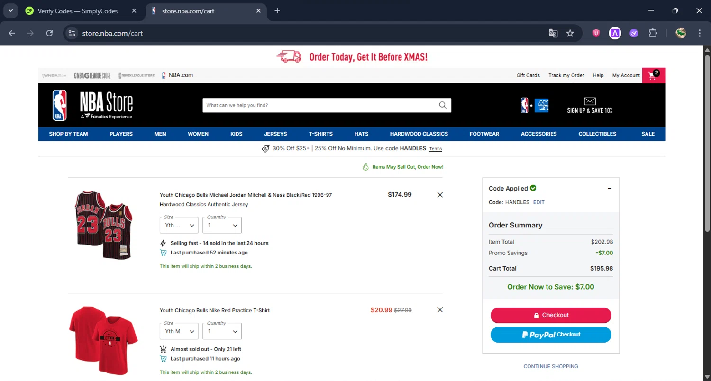Open a new browser tab
This screenshot has width=711, height=381.
277,11
